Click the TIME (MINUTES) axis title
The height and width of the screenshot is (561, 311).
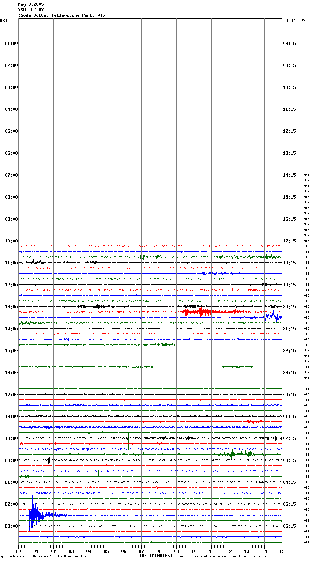tap(154, 556)
